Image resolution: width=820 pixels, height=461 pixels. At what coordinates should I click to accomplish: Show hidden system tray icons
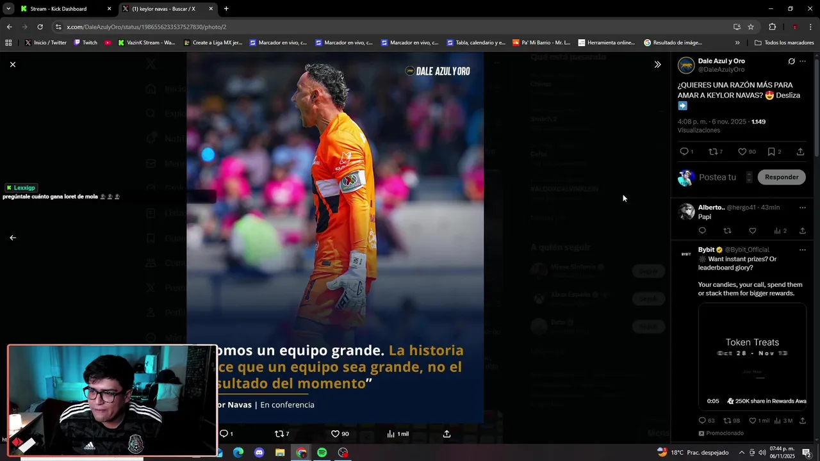(x=742, y=453)
